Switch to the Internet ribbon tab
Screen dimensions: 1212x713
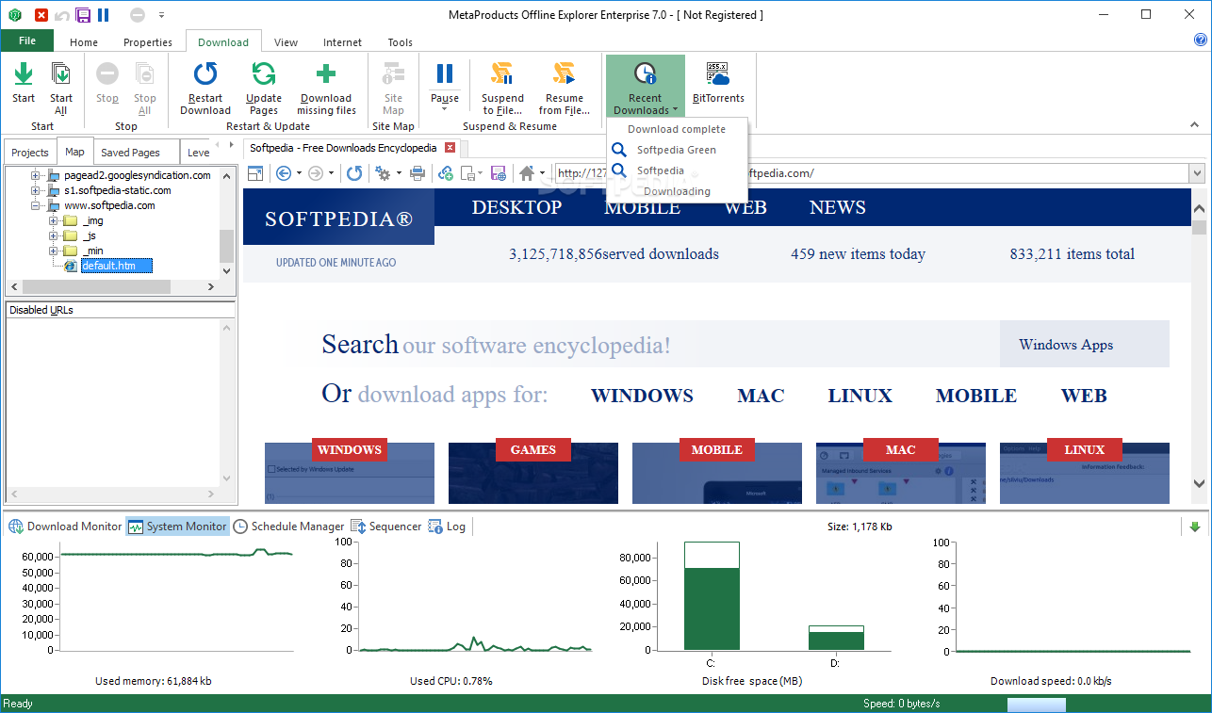click(342, 42)
